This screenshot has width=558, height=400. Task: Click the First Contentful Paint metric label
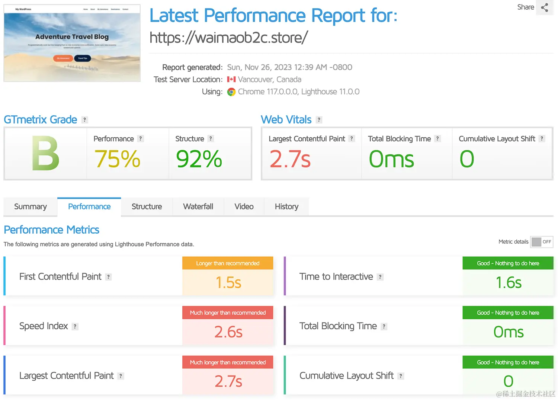click(60, 276)
